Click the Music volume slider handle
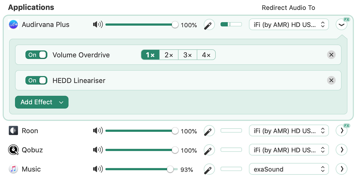 click(170, 169)
